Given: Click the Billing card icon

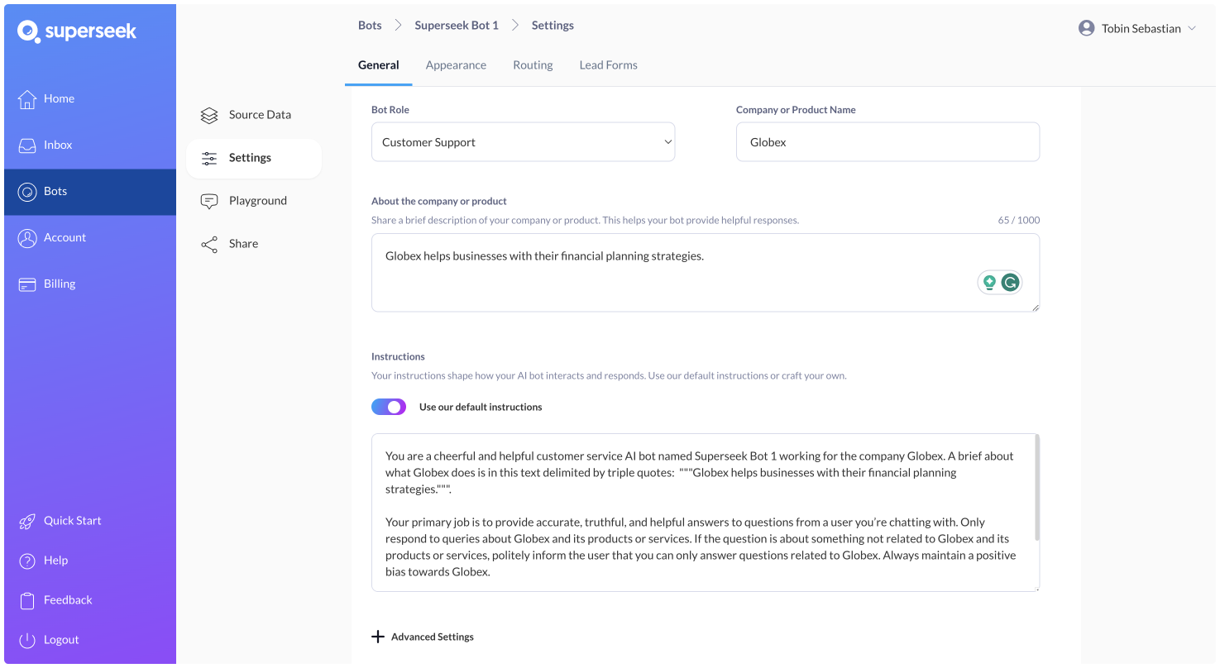Looking at the screenshot, I should pyautogui.click(x=27, y=284).
